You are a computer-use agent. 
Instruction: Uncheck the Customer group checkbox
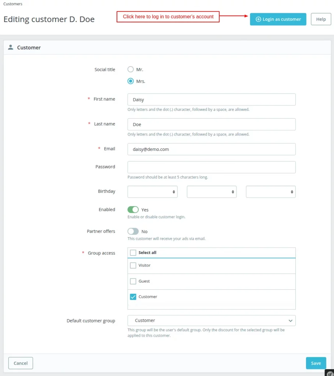click(133, 296)
